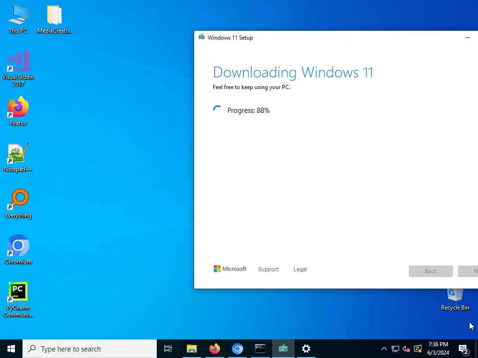
Task: Show hidden system tray icons
Action: pos(384,349)
